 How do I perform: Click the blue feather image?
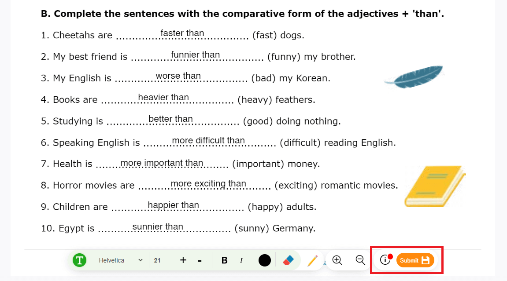coord(414,77)
